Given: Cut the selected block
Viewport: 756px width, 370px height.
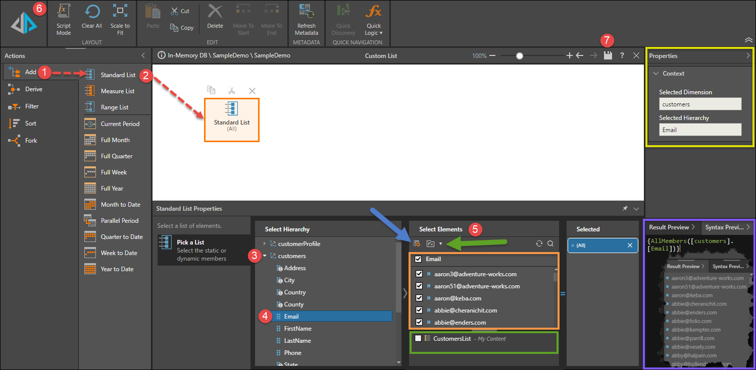Looking at the screenshot, I should coord(180,11).
